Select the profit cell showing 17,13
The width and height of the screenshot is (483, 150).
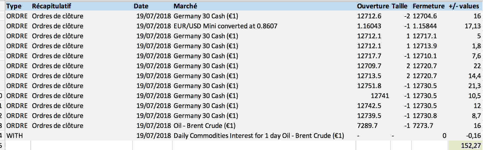(x=473, y=26)
